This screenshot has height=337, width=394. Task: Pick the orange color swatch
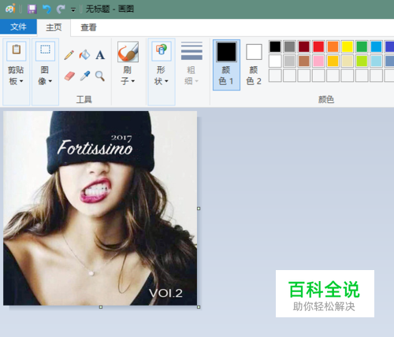point(333,46)
